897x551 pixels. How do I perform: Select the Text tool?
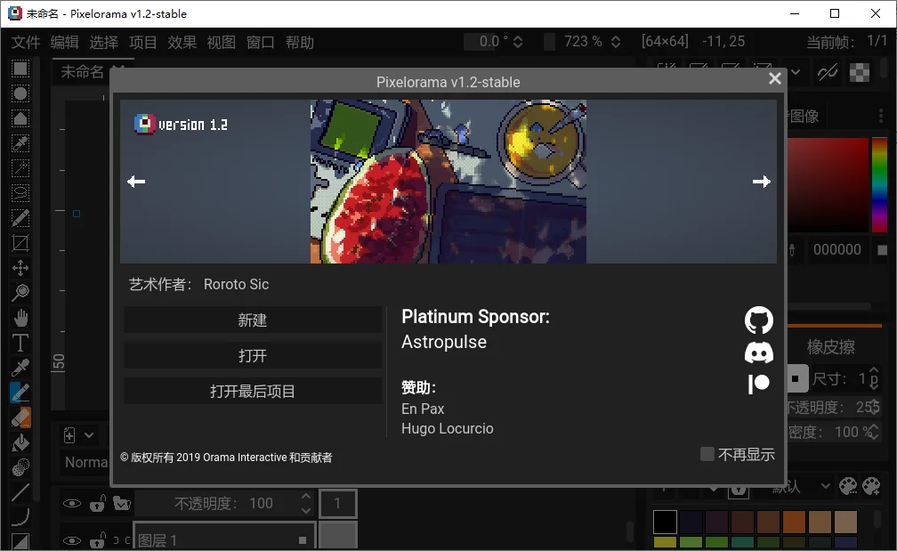pos(20,343)
